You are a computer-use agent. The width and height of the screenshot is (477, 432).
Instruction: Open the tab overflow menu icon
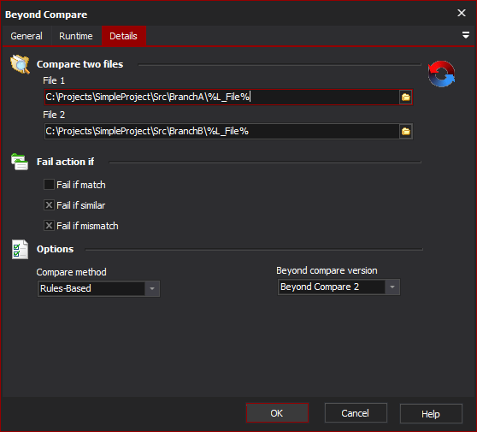(x=465, y=35)
